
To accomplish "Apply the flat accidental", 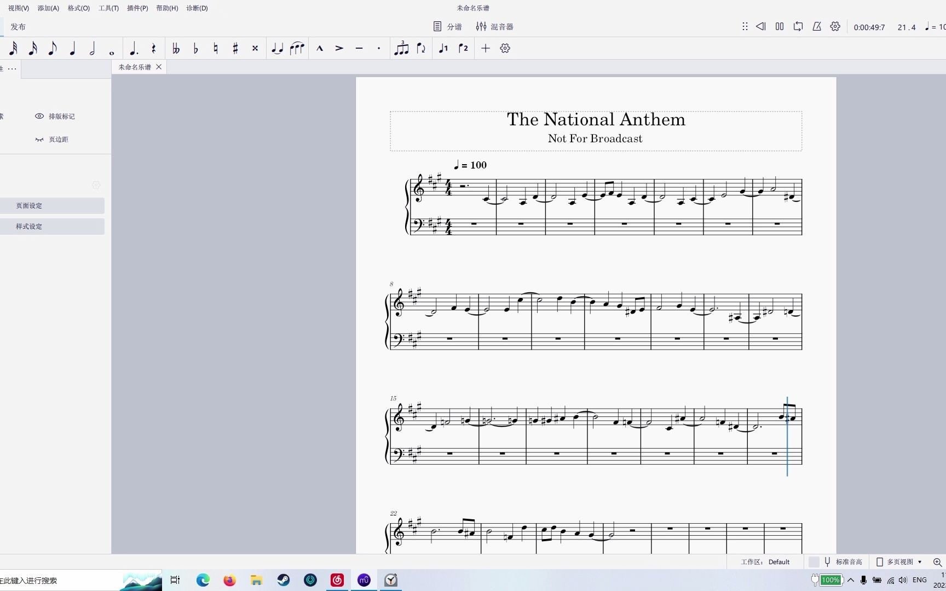I will coord(195,49).
